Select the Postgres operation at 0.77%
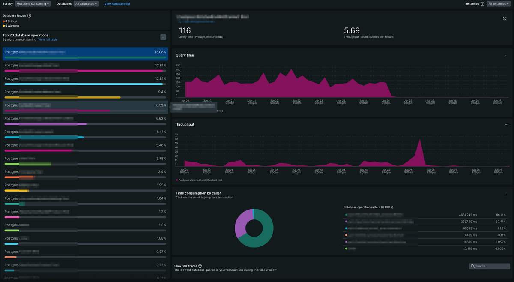The image size is (514, 282). pos(85,267)
